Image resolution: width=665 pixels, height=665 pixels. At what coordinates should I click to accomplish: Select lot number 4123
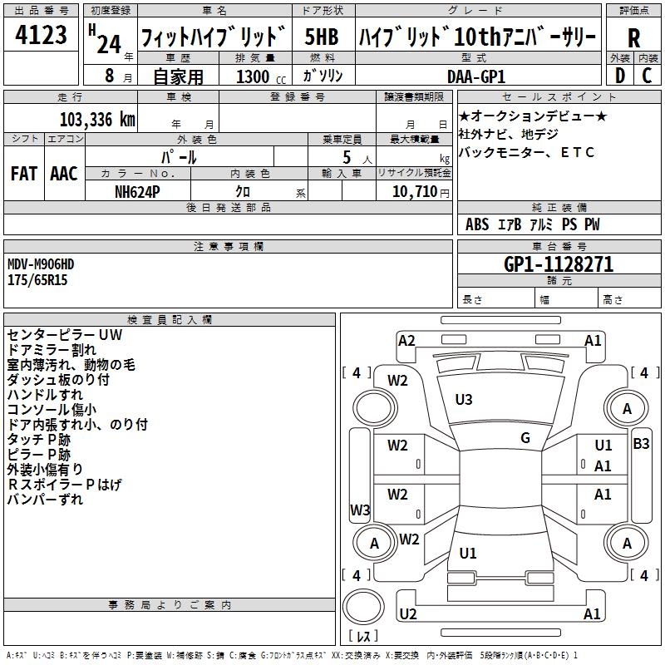[41, 37]
